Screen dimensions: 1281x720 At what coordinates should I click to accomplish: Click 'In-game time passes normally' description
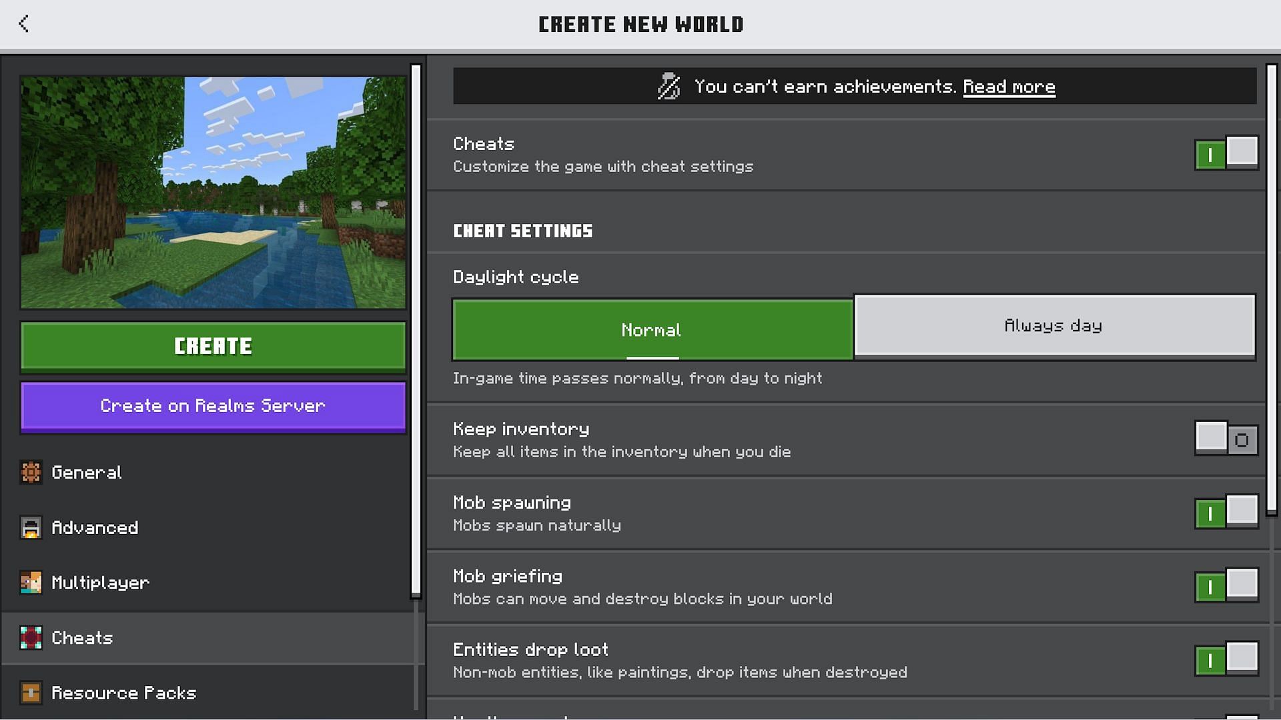point(637,379)
